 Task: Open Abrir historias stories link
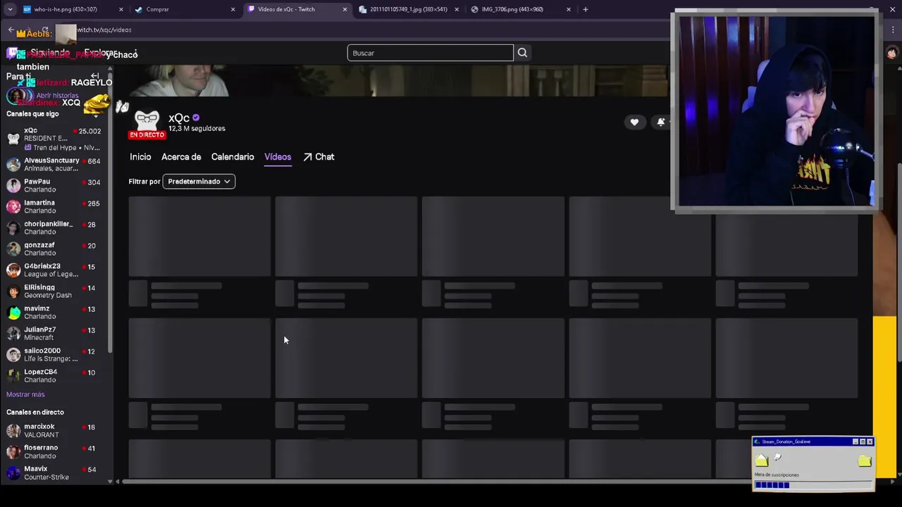[x=57, y=95]
